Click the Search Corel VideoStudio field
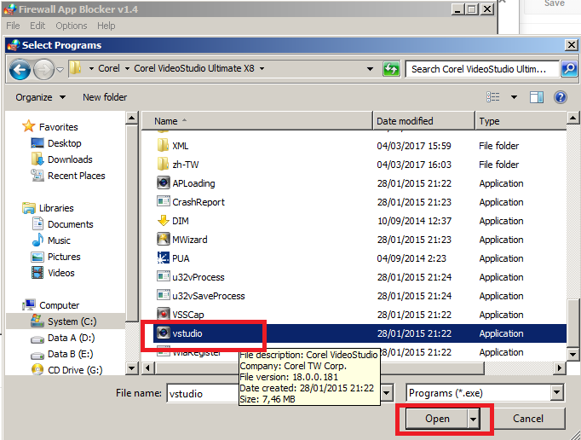Image resolution: width=581 pixels, height=440 pixels. (x=481, y=69)
